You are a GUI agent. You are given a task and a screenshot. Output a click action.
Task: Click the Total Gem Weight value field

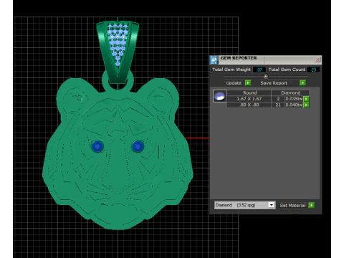pyautogui.click(x=259, y=70)
